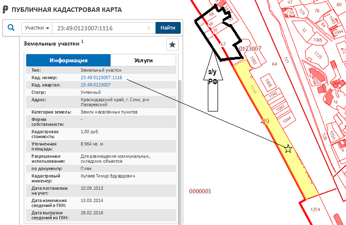346x225 pixels.
Task: Click the Public Cadastral Map logo
Action: click(x=6, y=10)
